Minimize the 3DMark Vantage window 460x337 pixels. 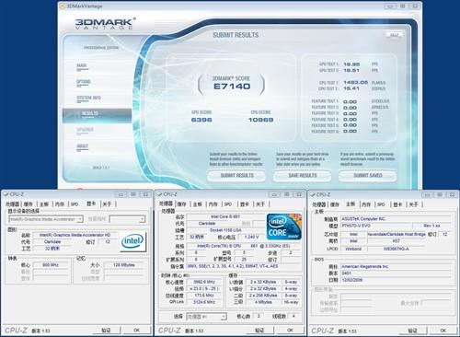(390, 6)
